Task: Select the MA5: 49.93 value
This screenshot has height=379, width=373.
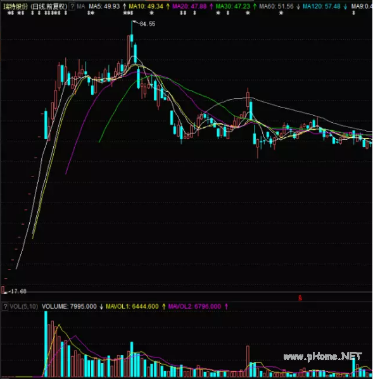Action: [x=104, y=6]
